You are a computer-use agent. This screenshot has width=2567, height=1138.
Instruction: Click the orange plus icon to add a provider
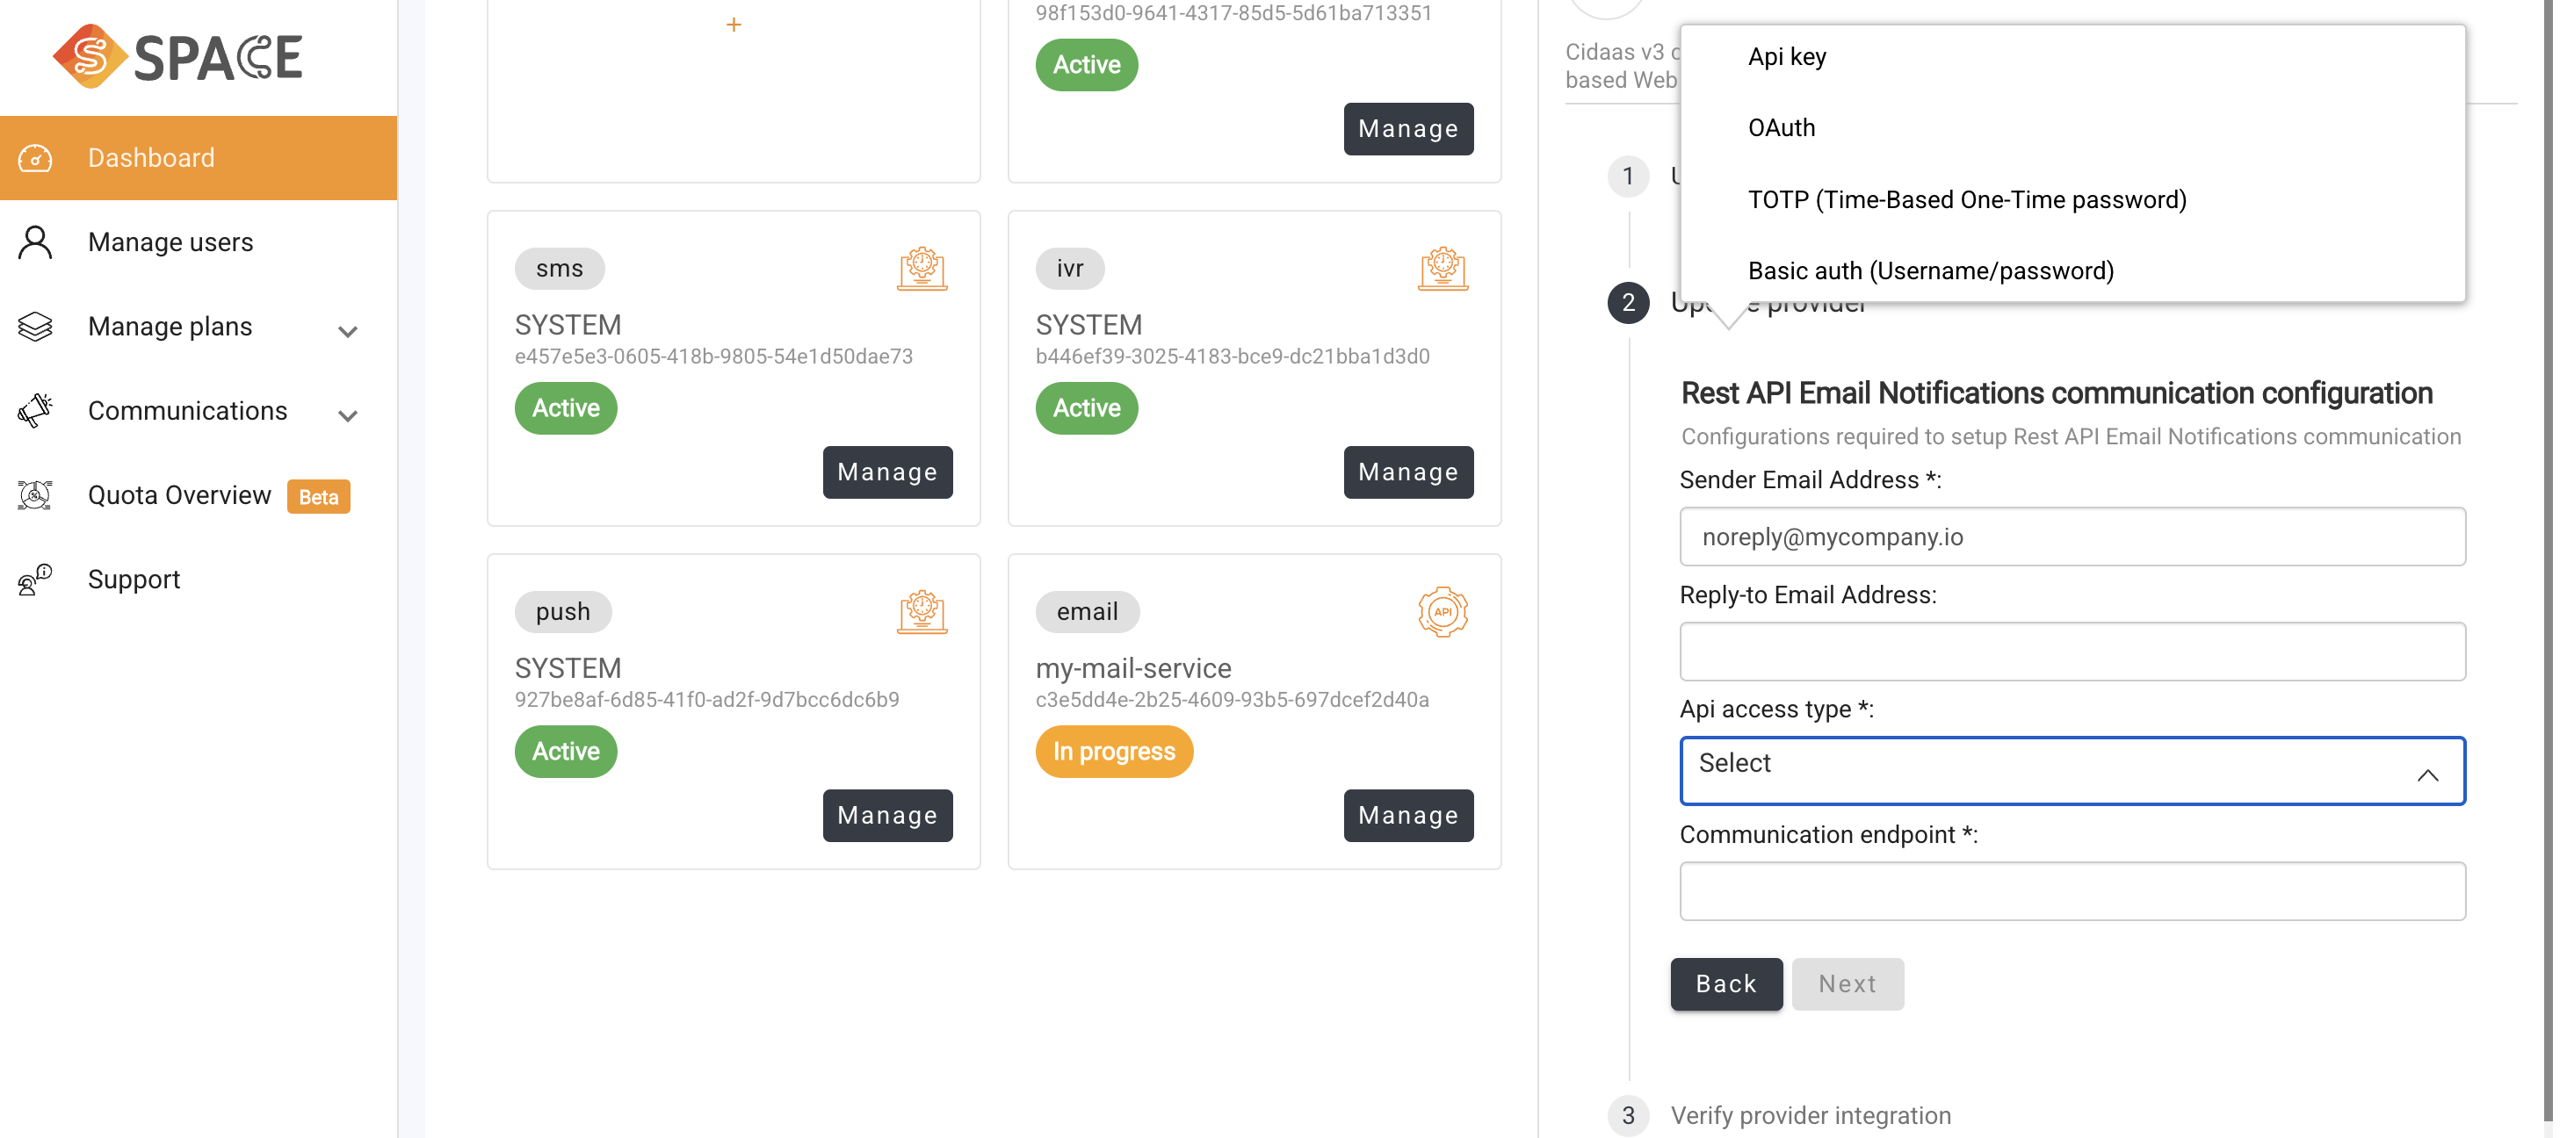pos(734,23)
